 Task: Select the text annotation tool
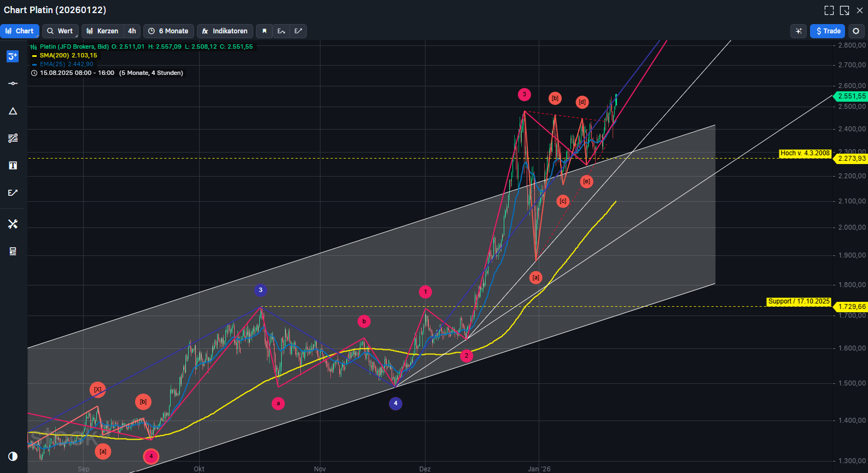(x=13, y=166)
